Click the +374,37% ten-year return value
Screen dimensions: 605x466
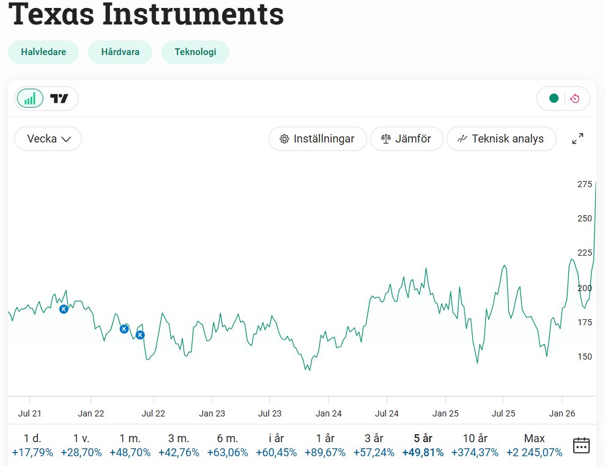point(475,453)
